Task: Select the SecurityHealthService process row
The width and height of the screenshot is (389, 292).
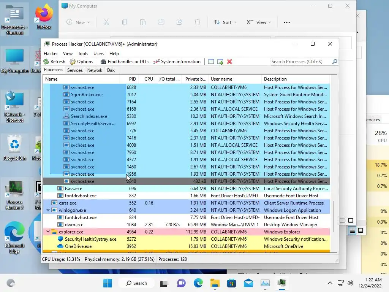Action: coord(186,124)
